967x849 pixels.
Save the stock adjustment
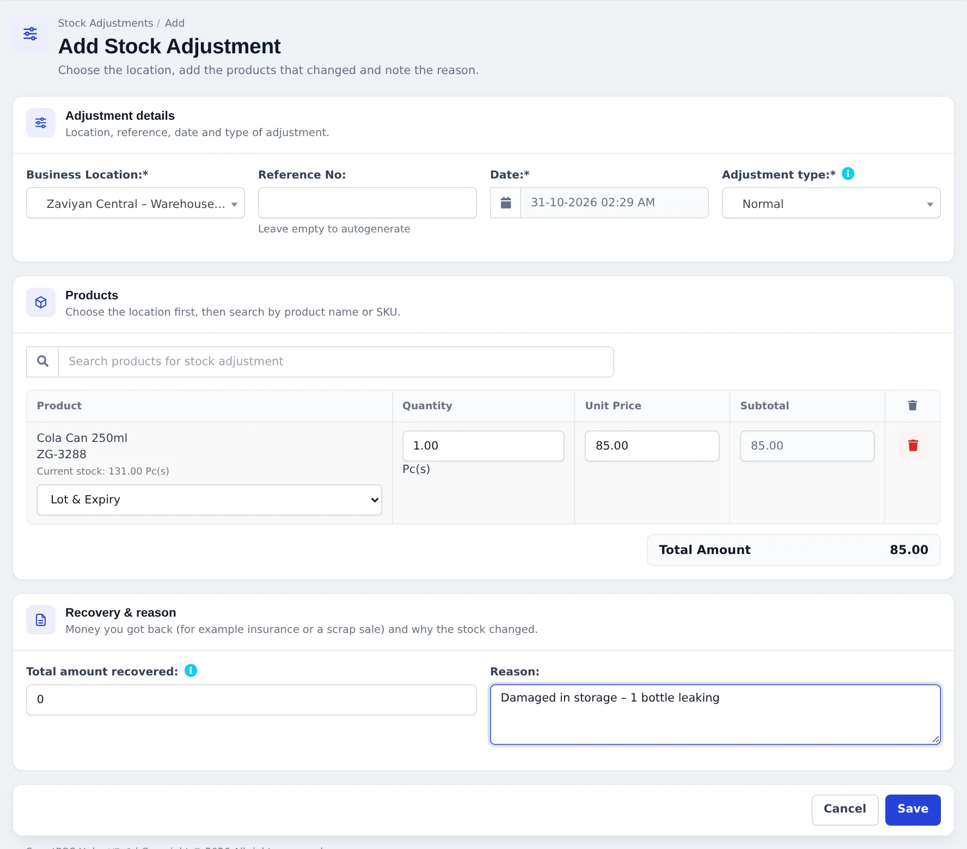913,810
